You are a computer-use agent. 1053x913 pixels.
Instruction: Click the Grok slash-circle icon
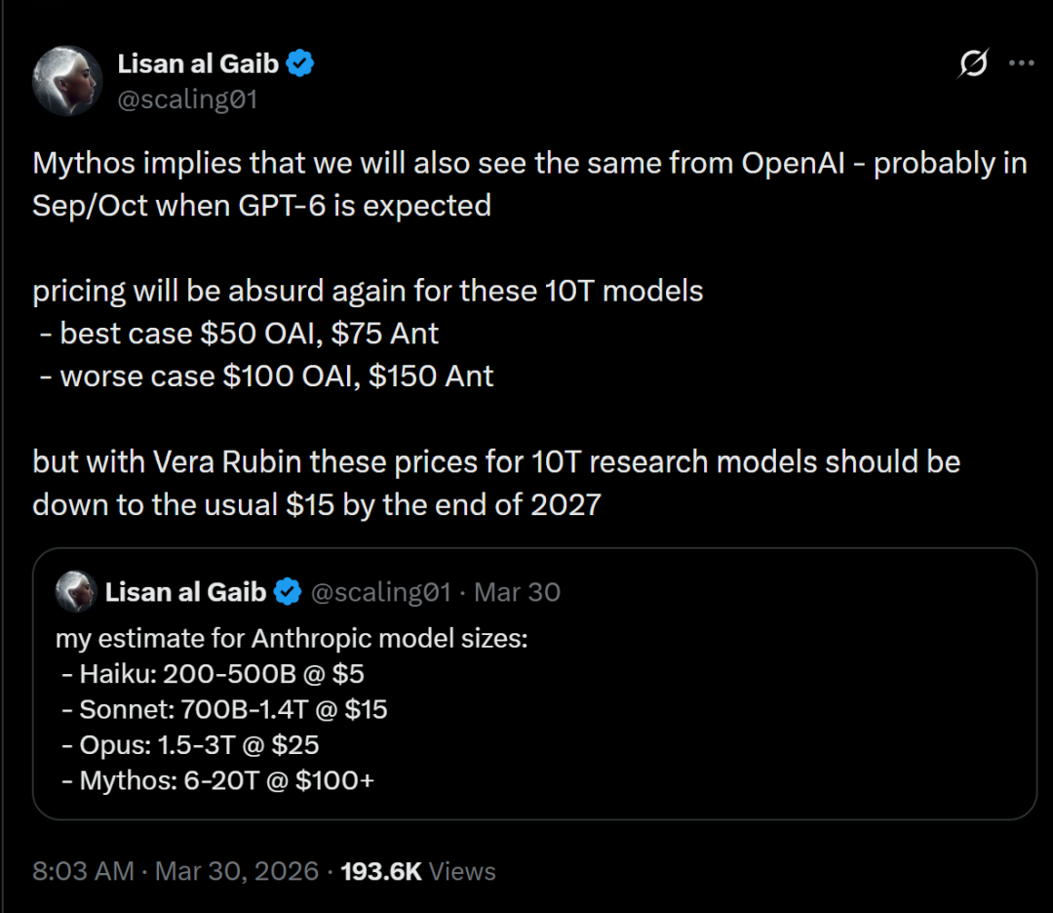tap(973, 63)
